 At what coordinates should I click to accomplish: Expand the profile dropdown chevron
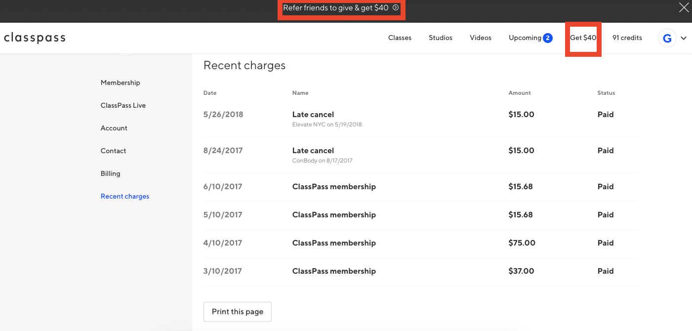(684, 38)
